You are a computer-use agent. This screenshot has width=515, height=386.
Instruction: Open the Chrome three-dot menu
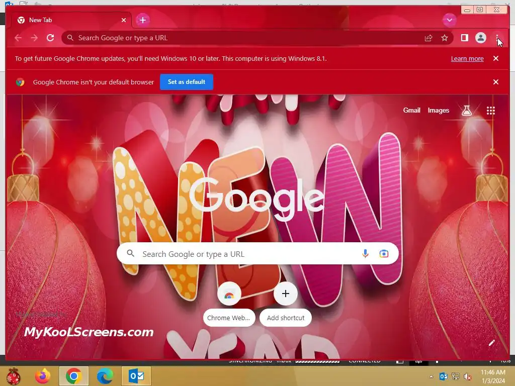click(497, 38)
